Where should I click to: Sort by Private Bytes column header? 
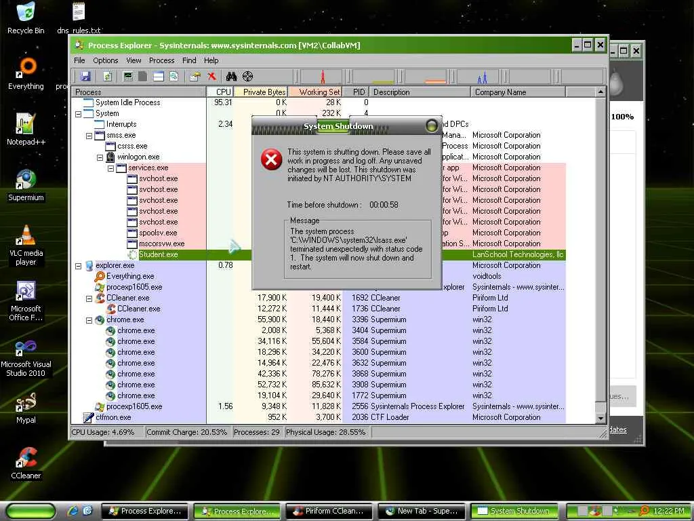(261, 92)
